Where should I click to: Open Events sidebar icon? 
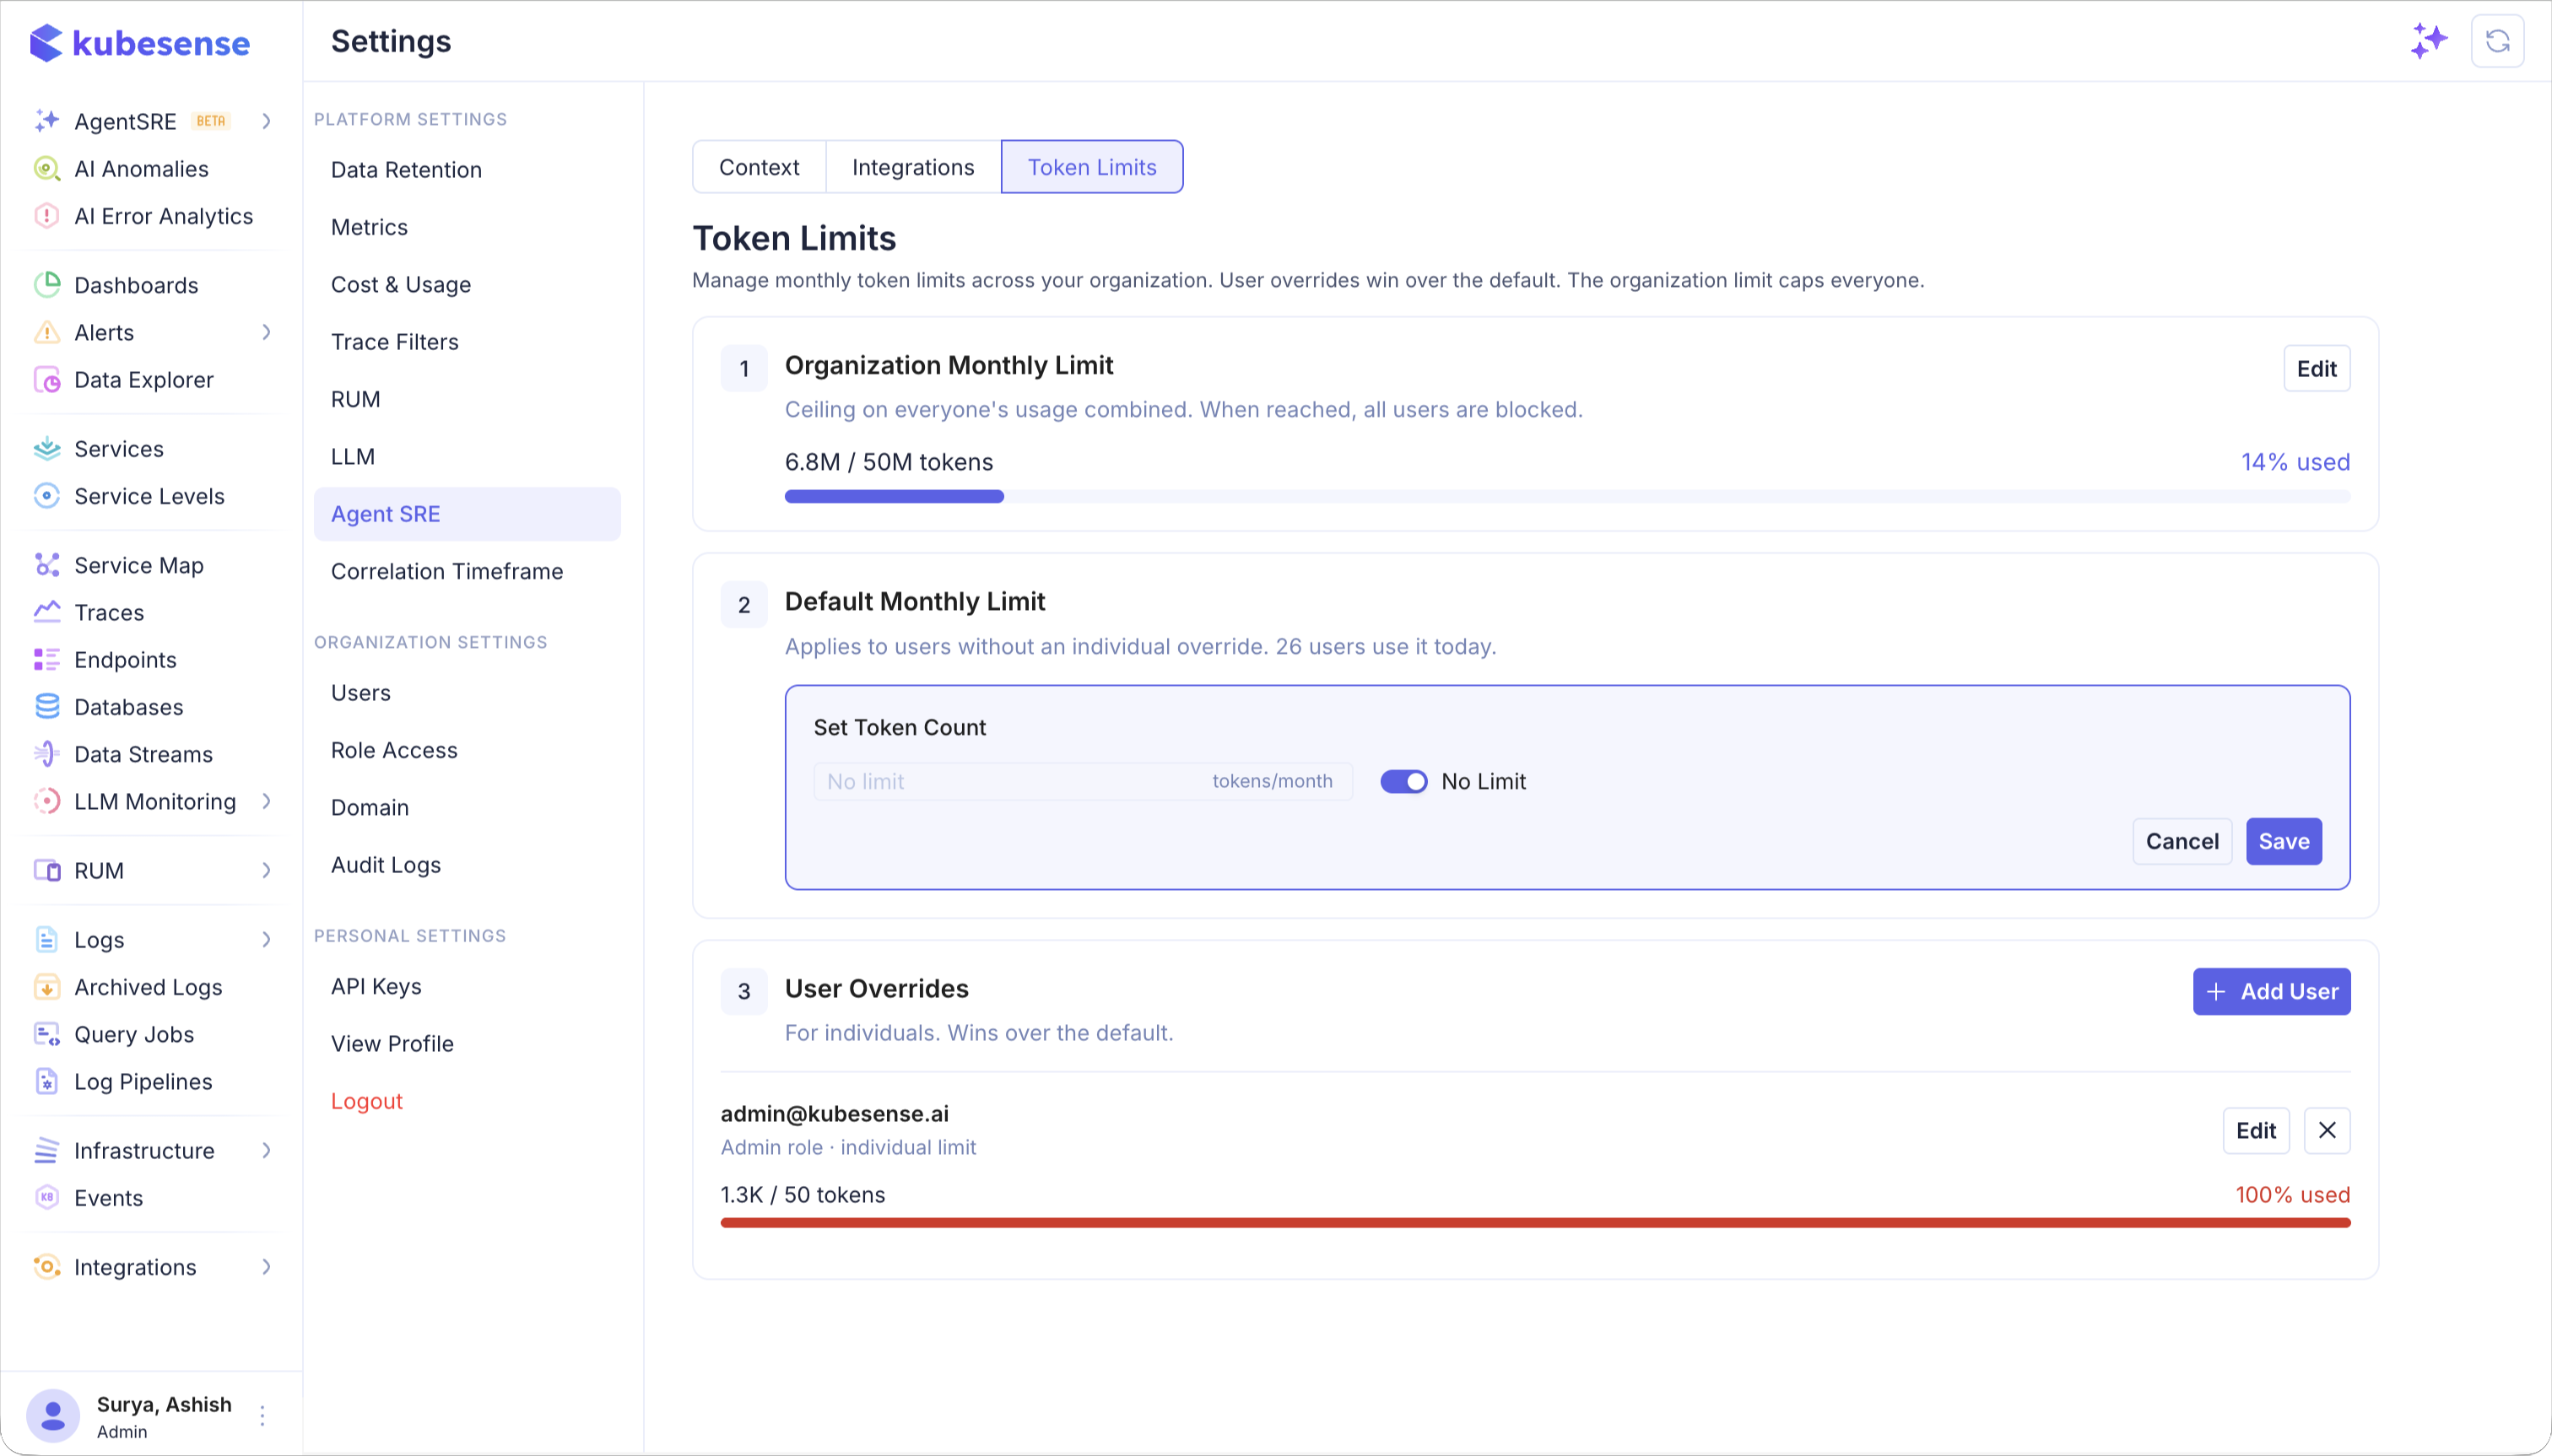tap(47, 1198)
